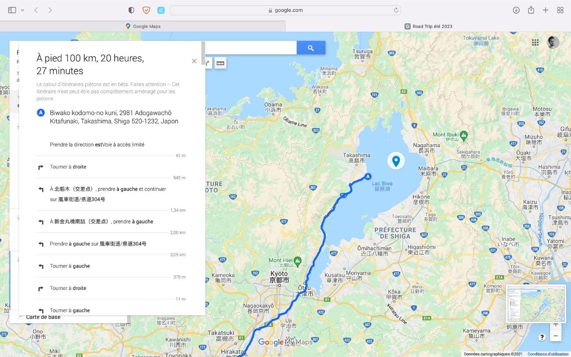Image resolution: width=571 pixels, height=357 pixels.
Task: Click the blue translate extension icon
Action: pyautogui.click(x=161, y=10)
